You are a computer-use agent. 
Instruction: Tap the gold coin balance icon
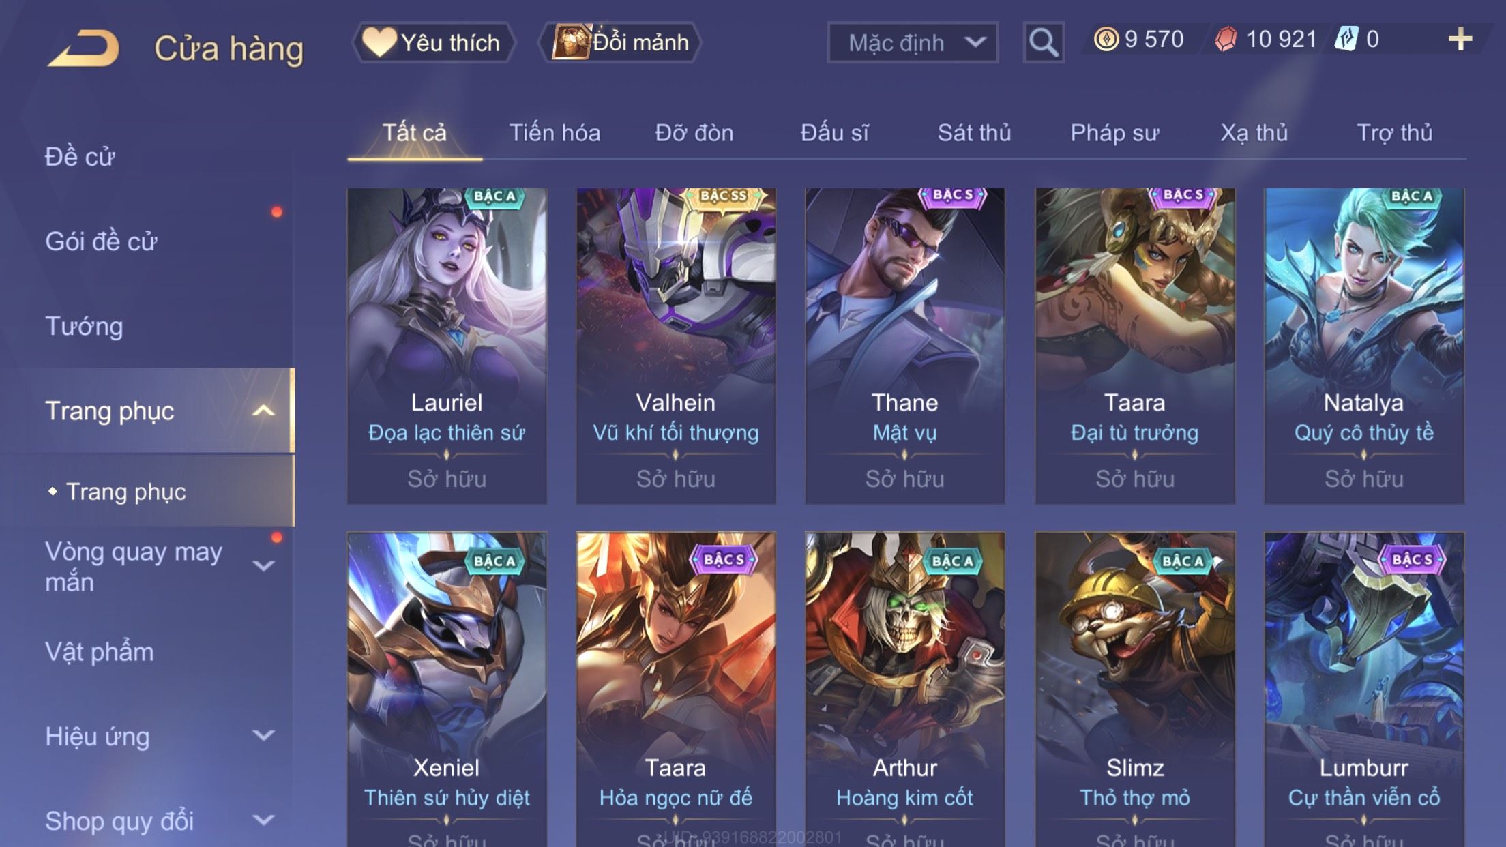[1106, 39]
